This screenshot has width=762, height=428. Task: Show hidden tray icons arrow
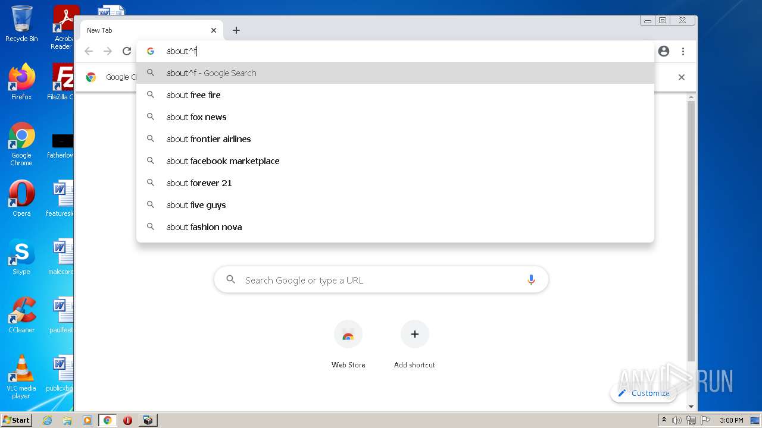(x=664, y=420)
